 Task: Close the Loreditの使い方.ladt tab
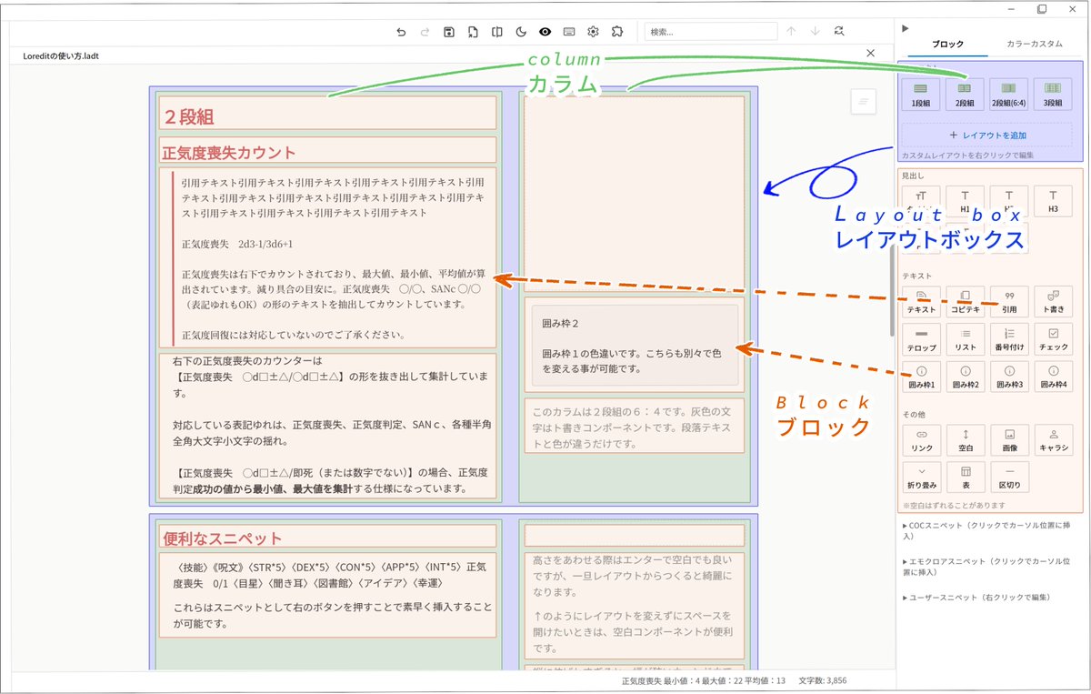pyautogui.click(x=870, y=54)
